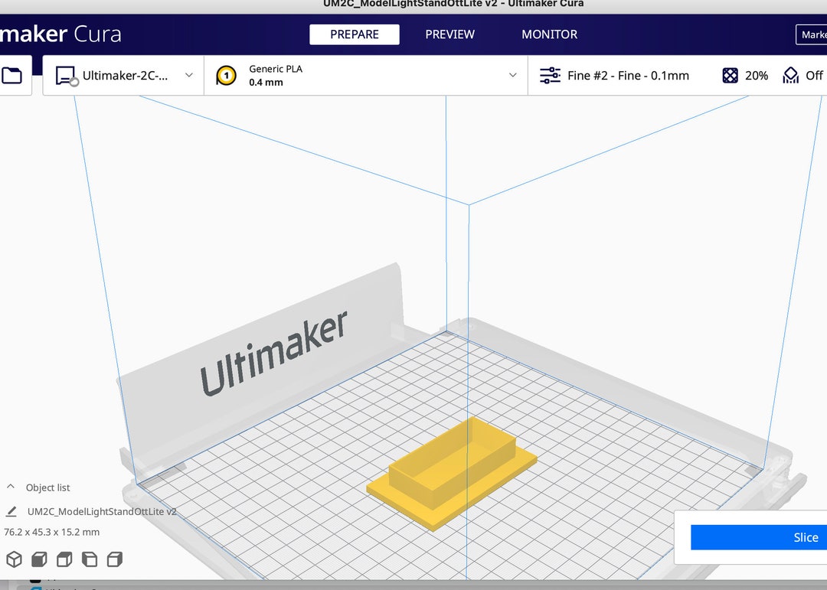This screenshot has width=827, height=590.
Task: Switch to the top view cube icon
Action: (64, 559)
